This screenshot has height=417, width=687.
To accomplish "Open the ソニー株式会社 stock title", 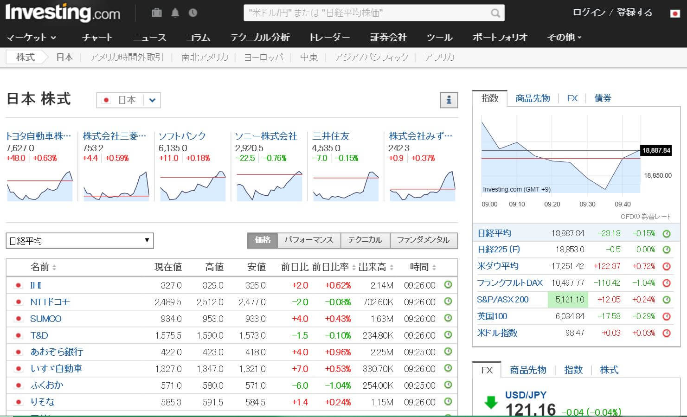I will tap(266, 136).
